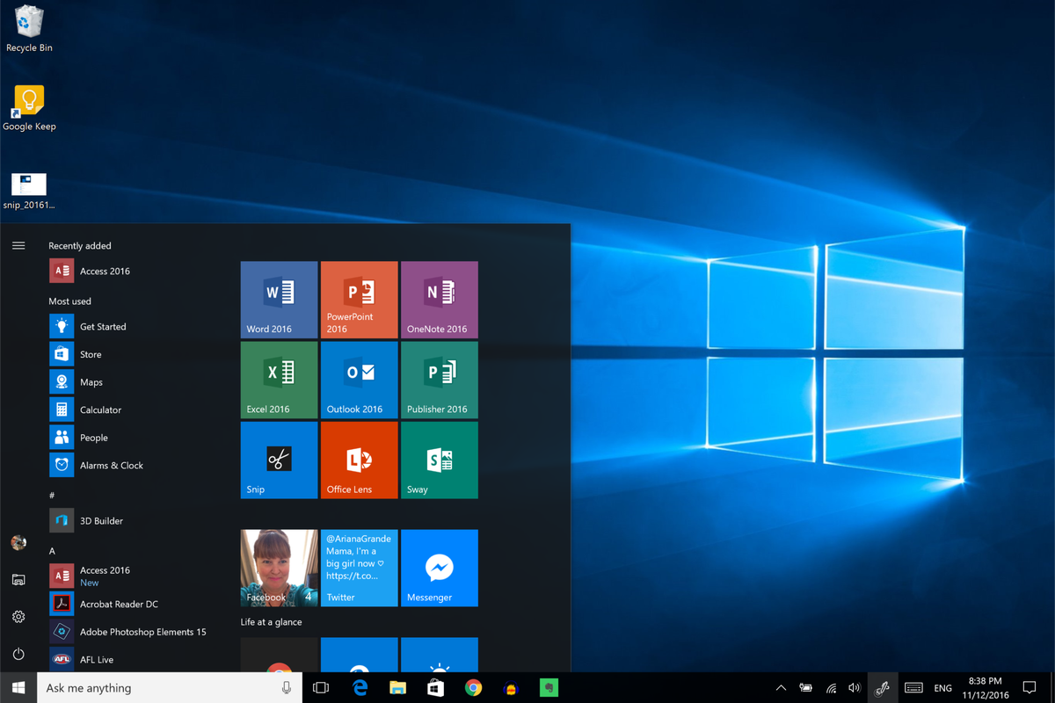Open the Word 2016 tile
The width and height of the screenshot is (1055, 703).
pyautogui.click(x=279, y=300)
